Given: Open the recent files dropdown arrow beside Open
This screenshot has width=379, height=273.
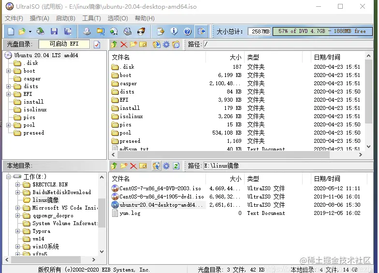Looking at the screenshot, I should pyautogui.click(x=30, y=31).
